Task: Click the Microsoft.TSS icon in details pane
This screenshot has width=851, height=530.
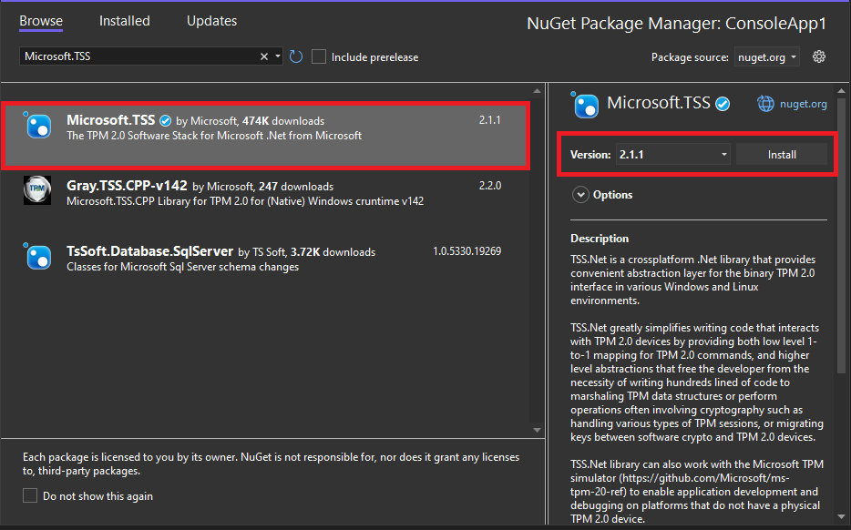Action: (x=585, y=105)
